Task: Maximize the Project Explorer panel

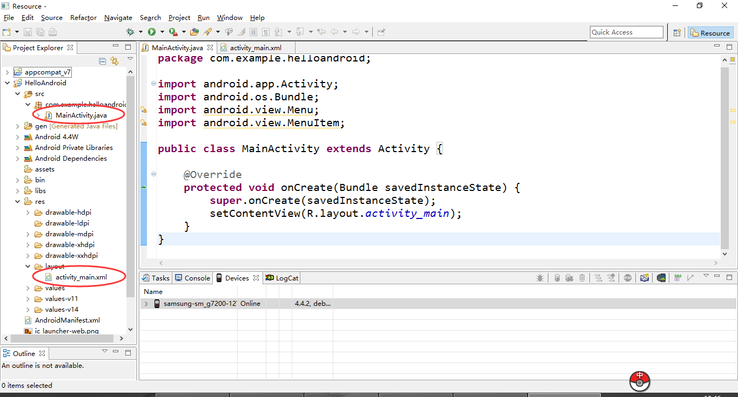Action: [128, 47]
